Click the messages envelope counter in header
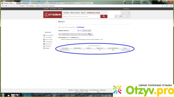The image size is (174, 97). pyautogui.click(x=116, y=16)
